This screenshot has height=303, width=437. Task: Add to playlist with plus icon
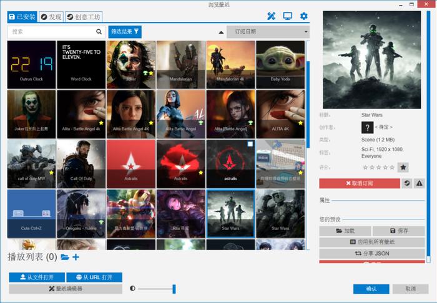click(76, 257)
